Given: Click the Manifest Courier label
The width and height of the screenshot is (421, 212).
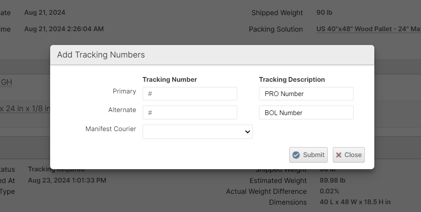Looking at the screenshot, I should pos(111,129).
